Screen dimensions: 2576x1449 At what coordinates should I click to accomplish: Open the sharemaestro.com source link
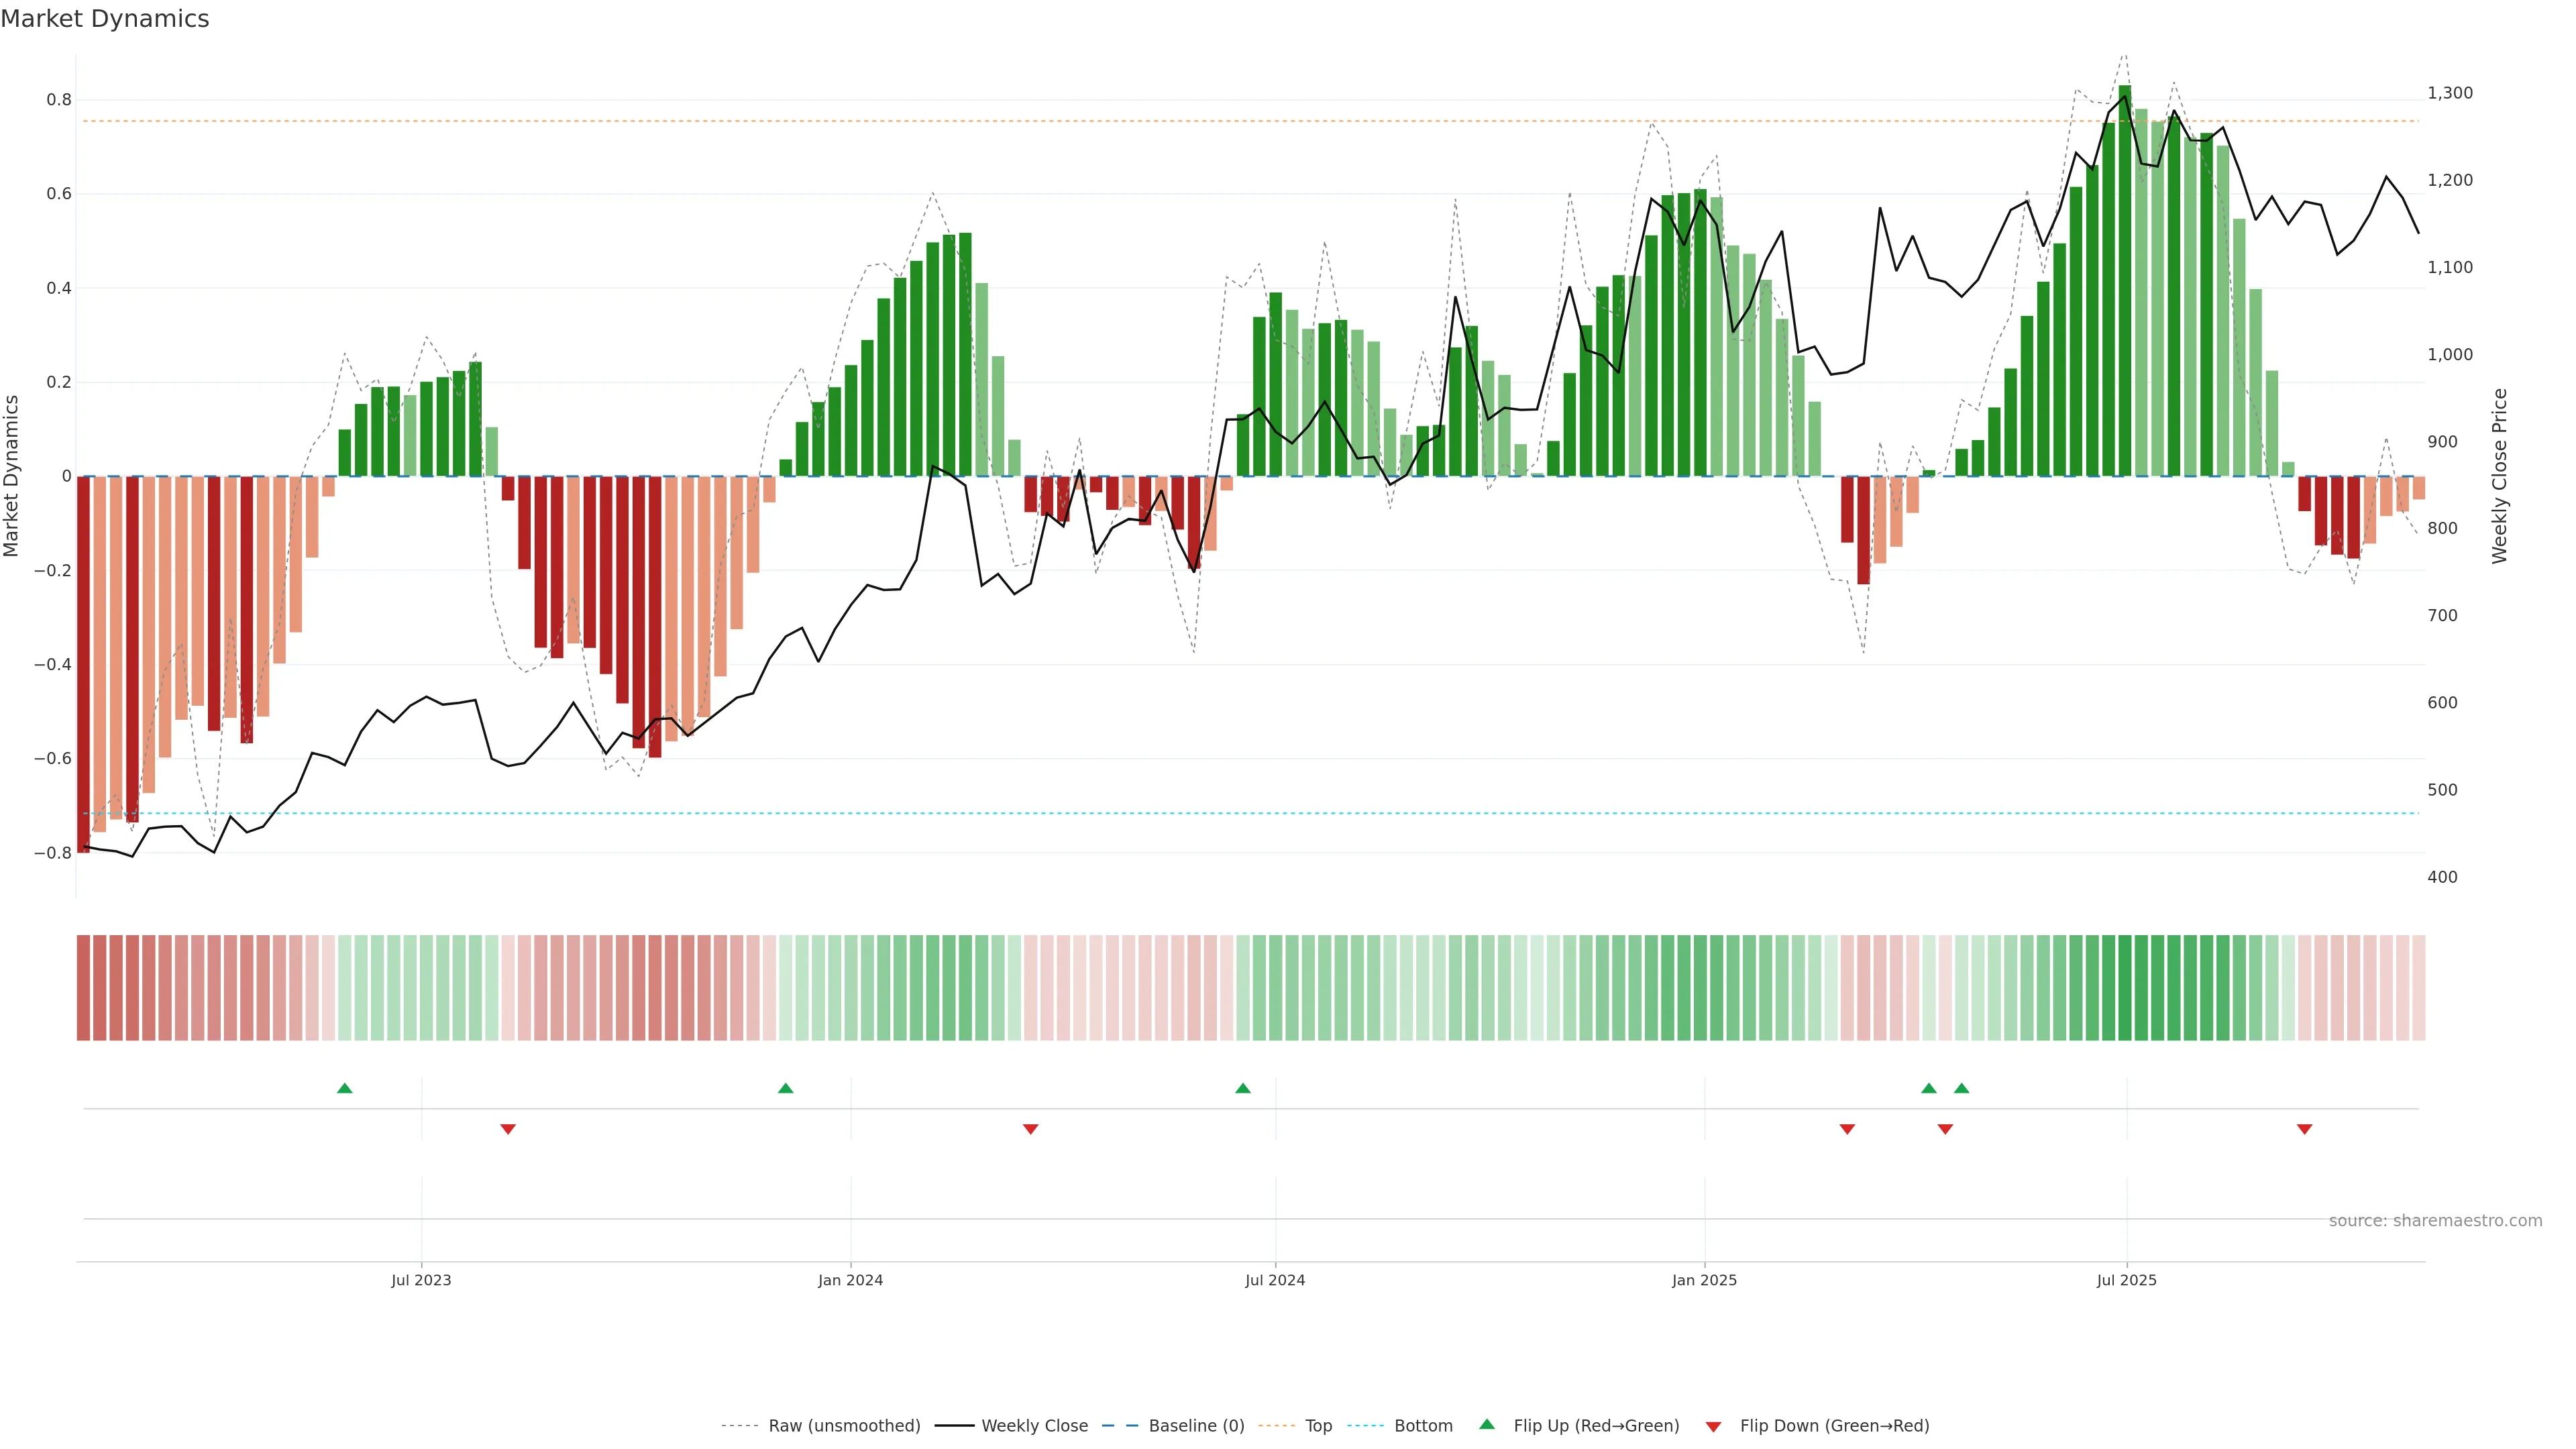(2435, 1221)
